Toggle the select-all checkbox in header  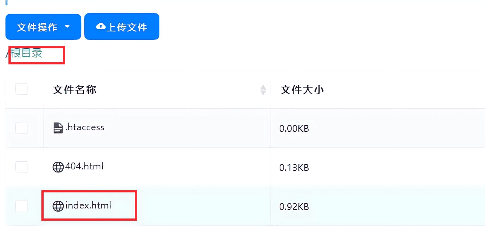coord(21,89)
